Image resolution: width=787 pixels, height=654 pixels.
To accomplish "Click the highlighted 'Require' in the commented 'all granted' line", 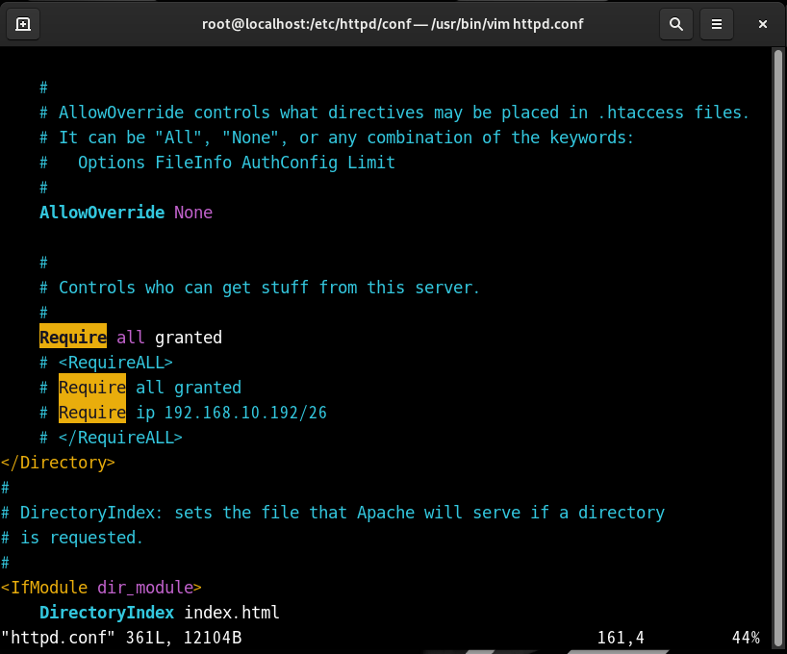I will click(x=92, y=387).
